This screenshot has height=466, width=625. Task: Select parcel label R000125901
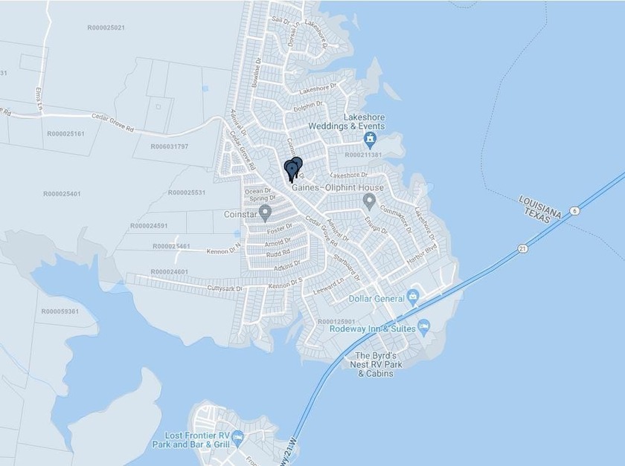pyautogui.click(x=336, y=322)
